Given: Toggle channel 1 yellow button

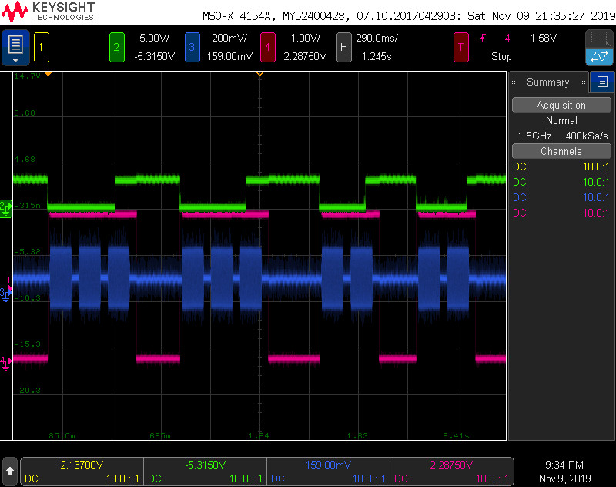Looking at the screenshot, I should pos(42,47).
